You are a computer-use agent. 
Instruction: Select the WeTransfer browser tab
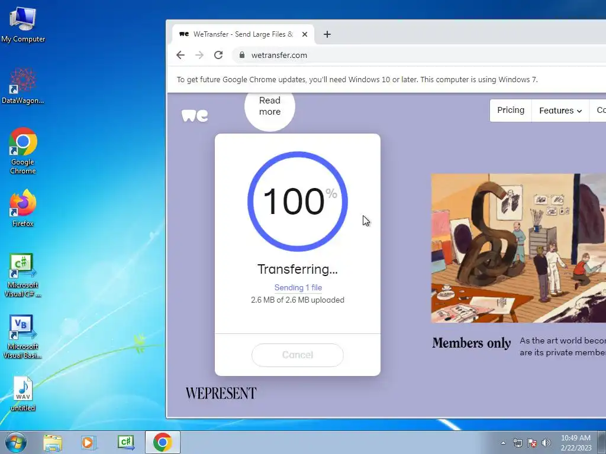pos(243,34)
